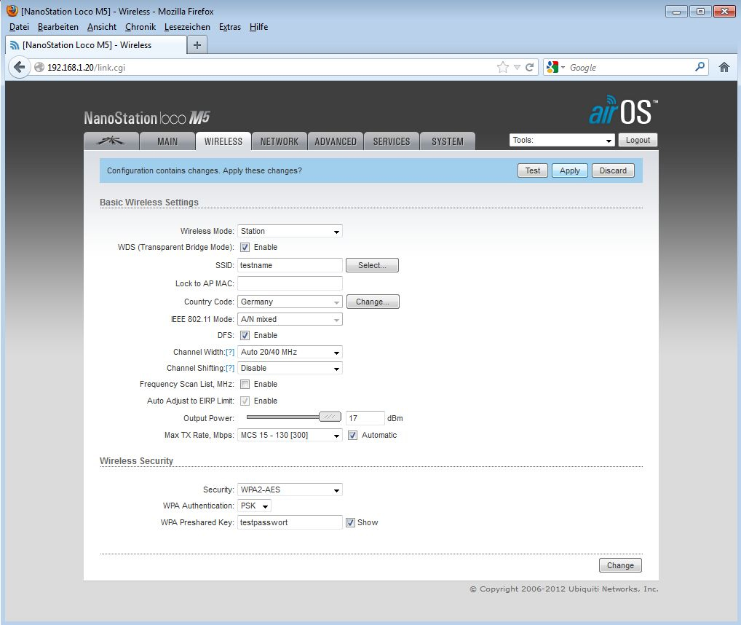Switch to the MAIN tab
Viewport: 741px width, 625px height.
tap(167, 141)
